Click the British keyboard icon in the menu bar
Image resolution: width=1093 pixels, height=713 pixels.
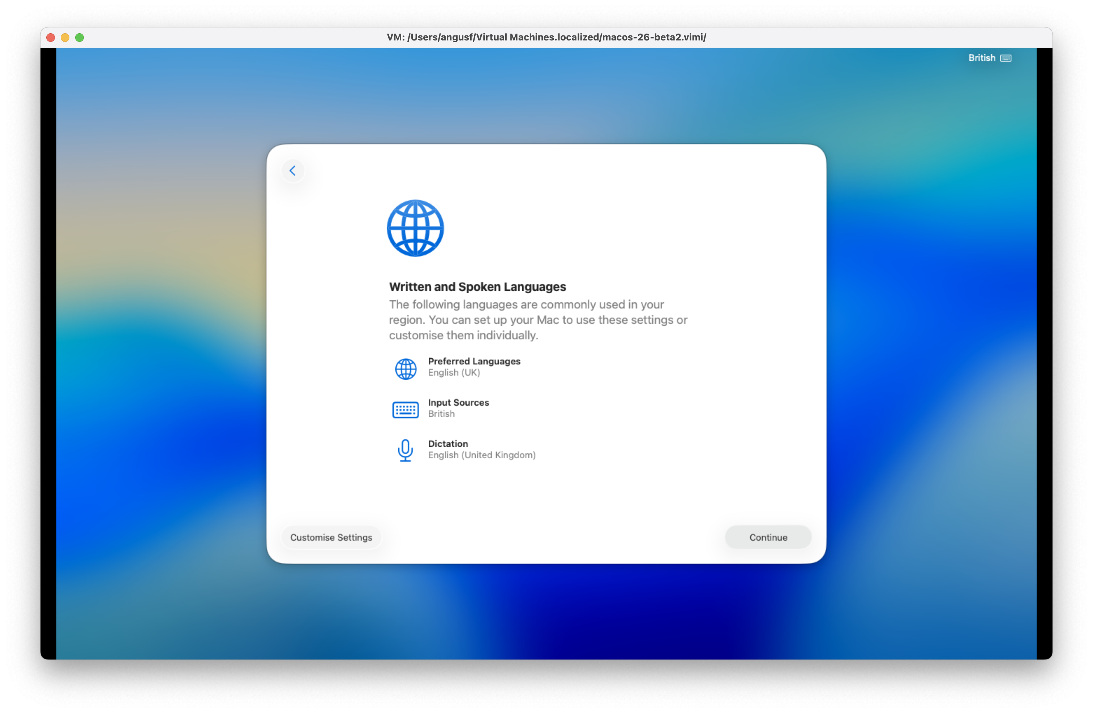tap(1006, 58)
